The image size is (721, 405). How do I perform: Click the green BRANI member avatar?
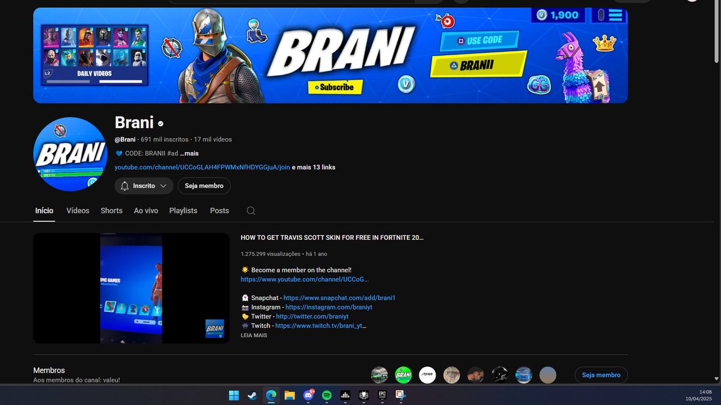point(403,375)
